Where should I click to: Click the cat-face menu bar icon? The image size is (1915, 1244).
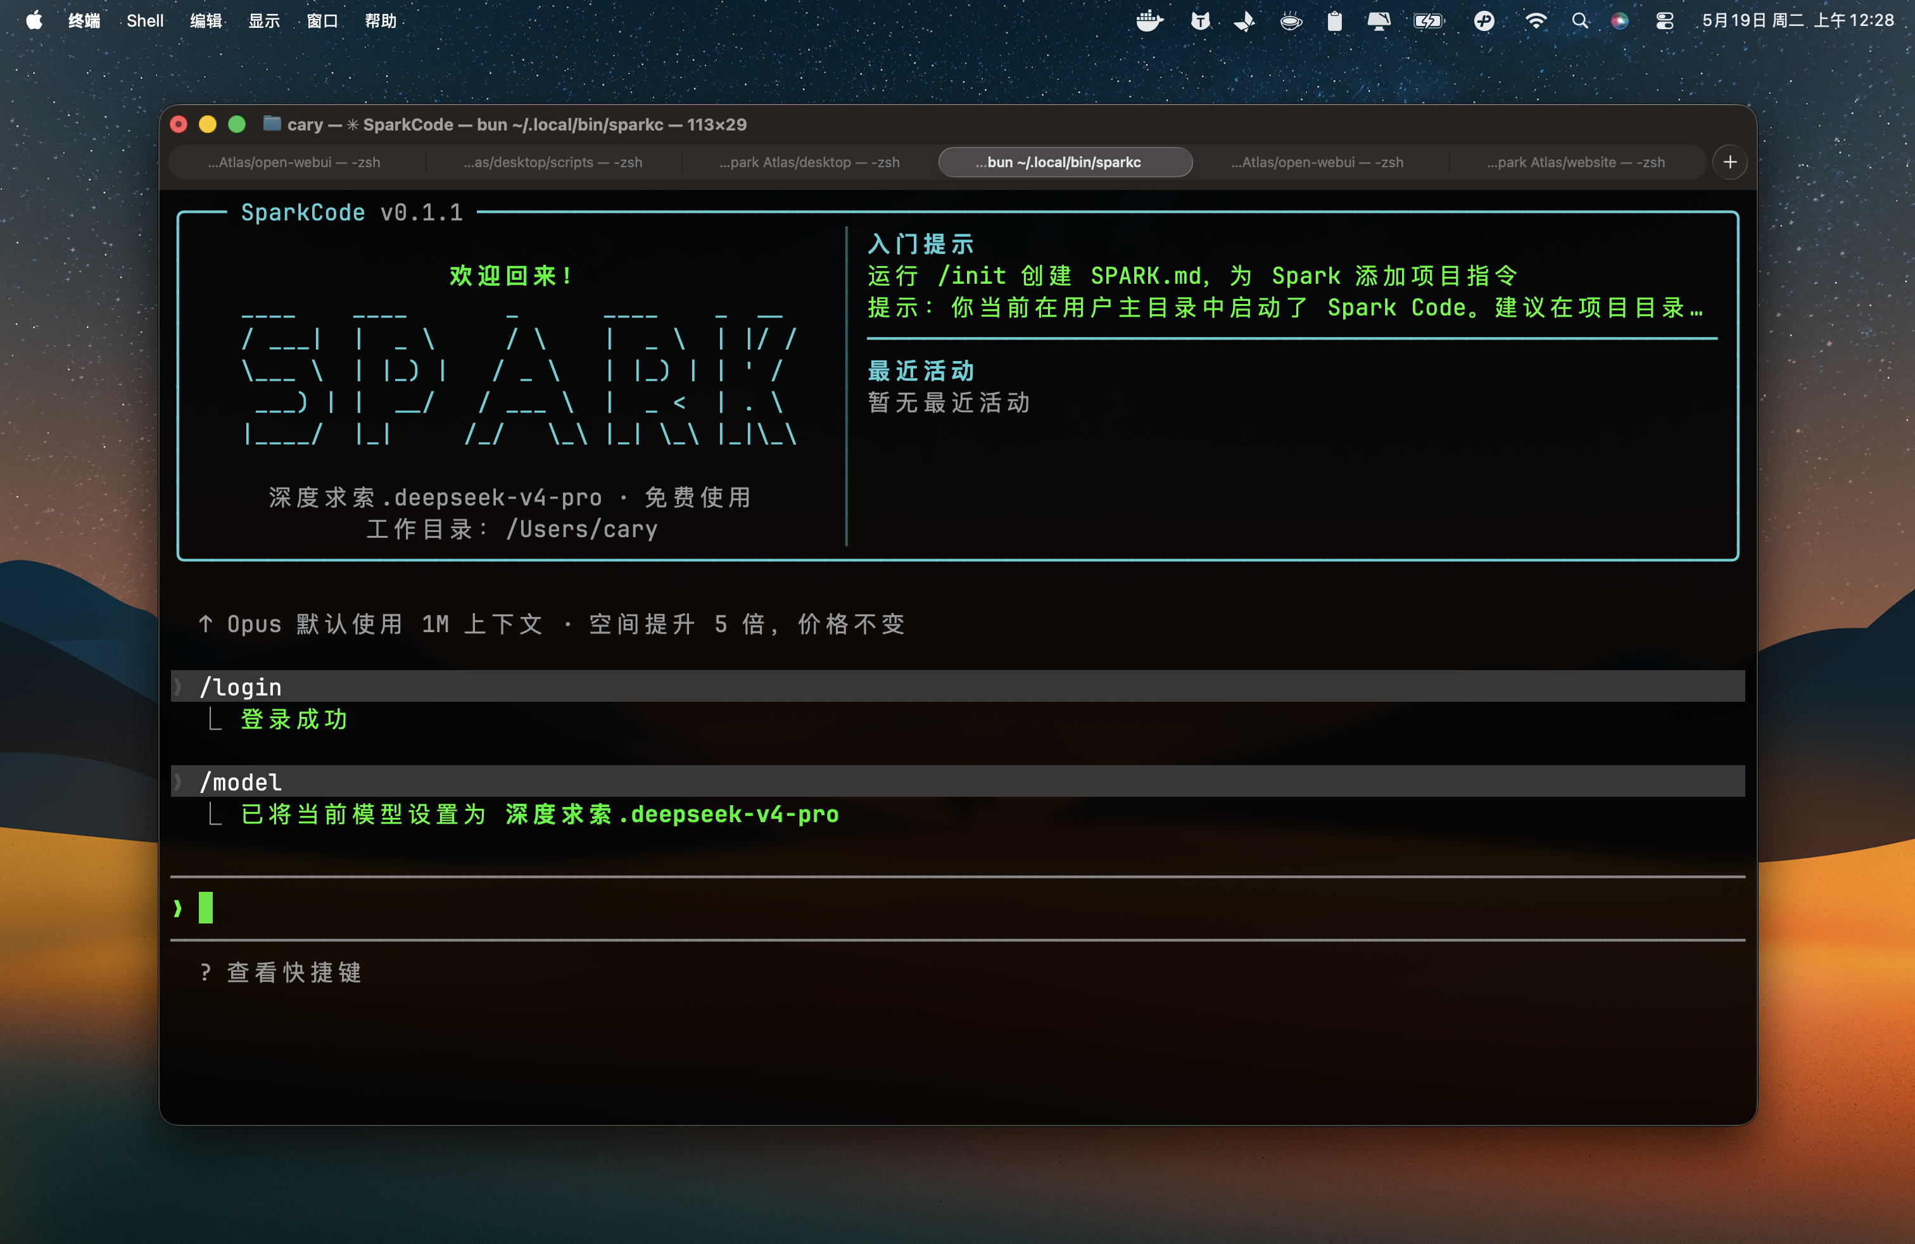pos(1201,21)
